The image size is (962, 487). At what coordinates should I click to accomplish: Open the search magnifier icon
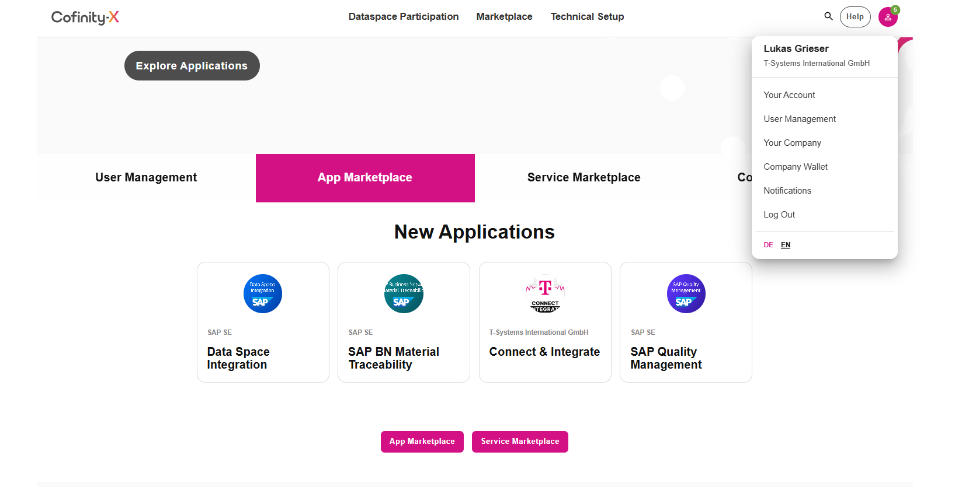point(828,16)
